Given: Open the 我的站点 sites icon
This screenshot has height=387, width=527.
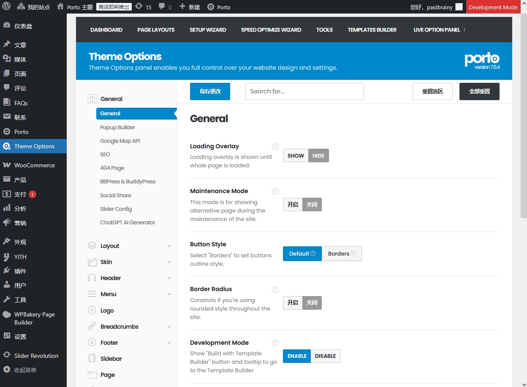Looking at the screenshot, I should (21, 7).
